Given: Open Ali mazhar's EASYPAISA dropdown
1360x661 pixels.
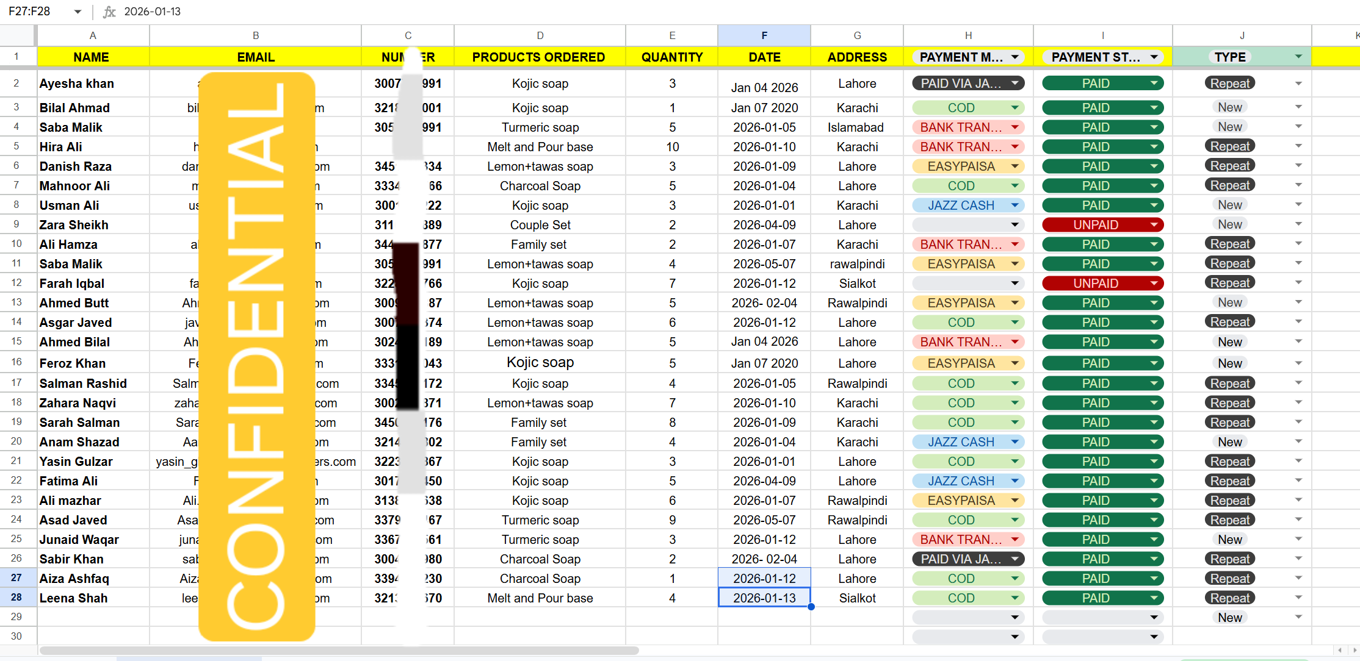Looking at the screenshot, I should (x=1015, y=501).
